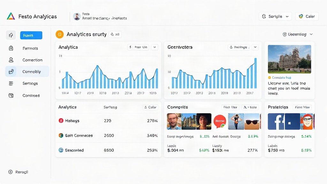Click the small tag button next to Analytices srurty
This screenshot has width=327, height=184.
point(115,34)
